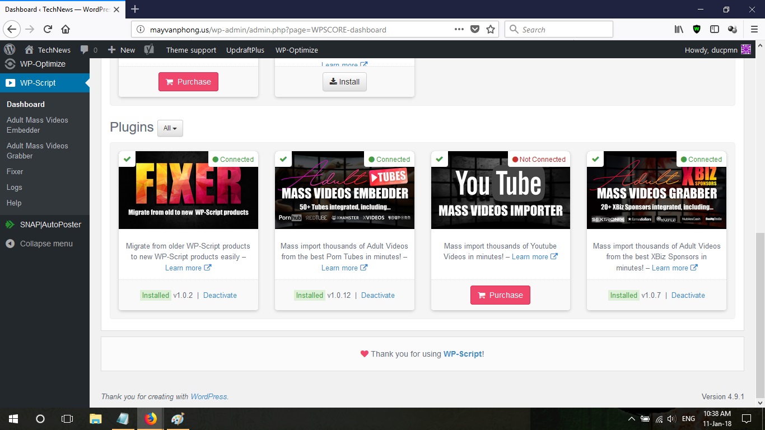
Task: Click the Purchase button beside Install
Action: (188, 82)
